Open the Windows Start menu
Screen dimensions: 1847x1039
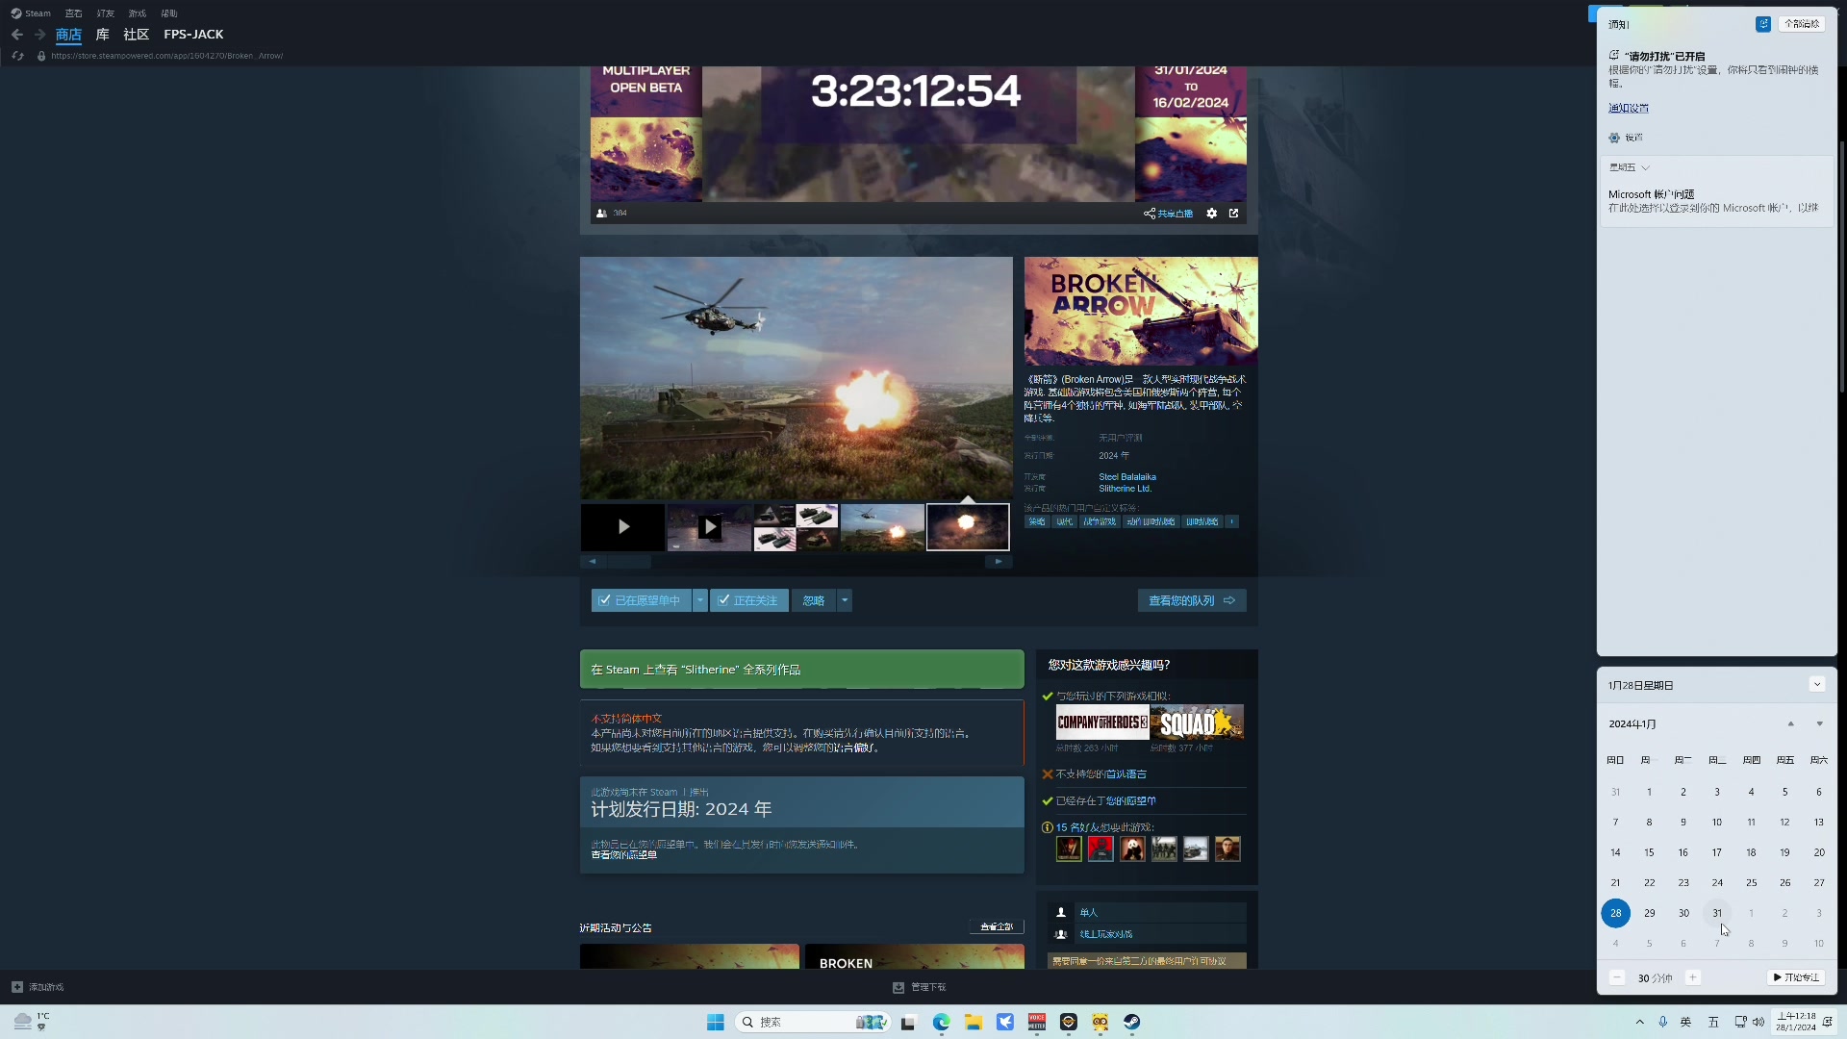[715, 1022]
